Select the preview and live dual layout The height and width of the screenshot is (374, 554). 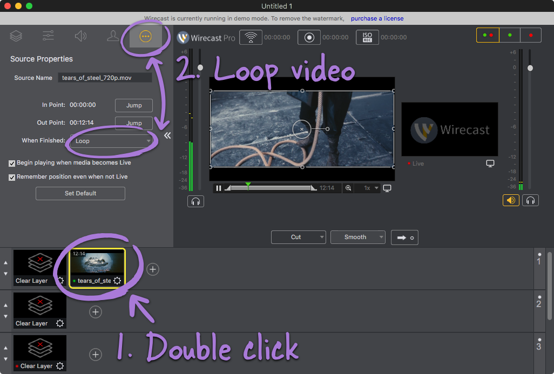click(x=488, y=35)
